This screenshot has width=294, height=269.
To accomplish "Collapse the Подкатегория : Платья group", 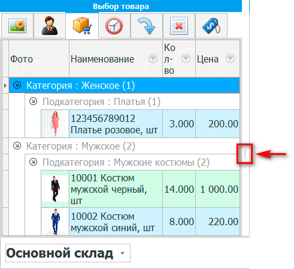I will click(33, 101).
